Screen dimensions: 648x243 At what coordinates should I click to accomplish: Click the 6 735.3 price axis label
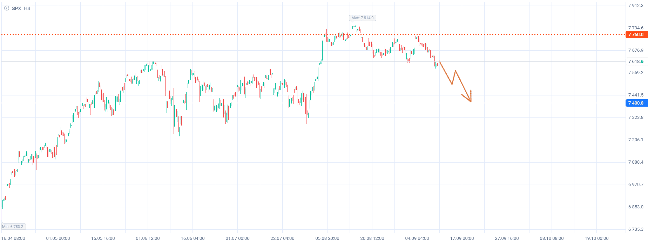[636, 229]
